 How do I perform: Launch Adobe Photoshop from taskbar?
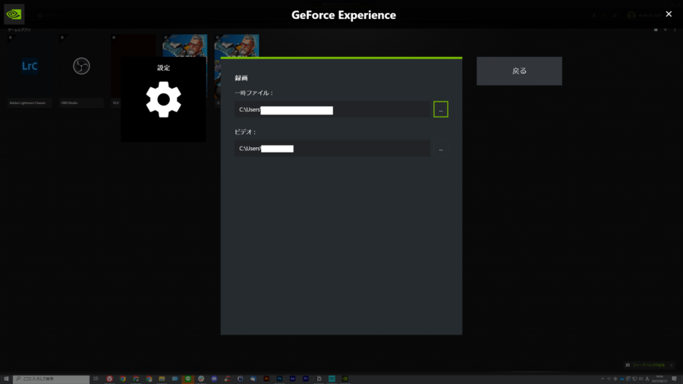click(x=279, y=379)
